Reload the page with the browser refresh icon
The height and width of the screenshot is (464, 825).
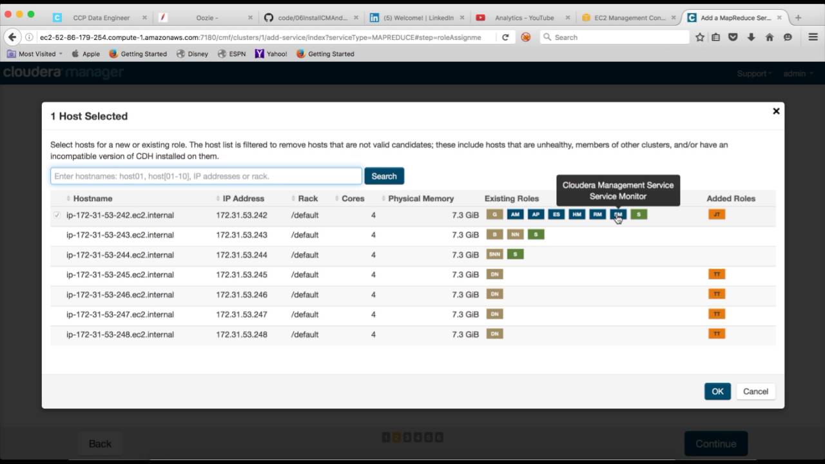tap(505, 37)
